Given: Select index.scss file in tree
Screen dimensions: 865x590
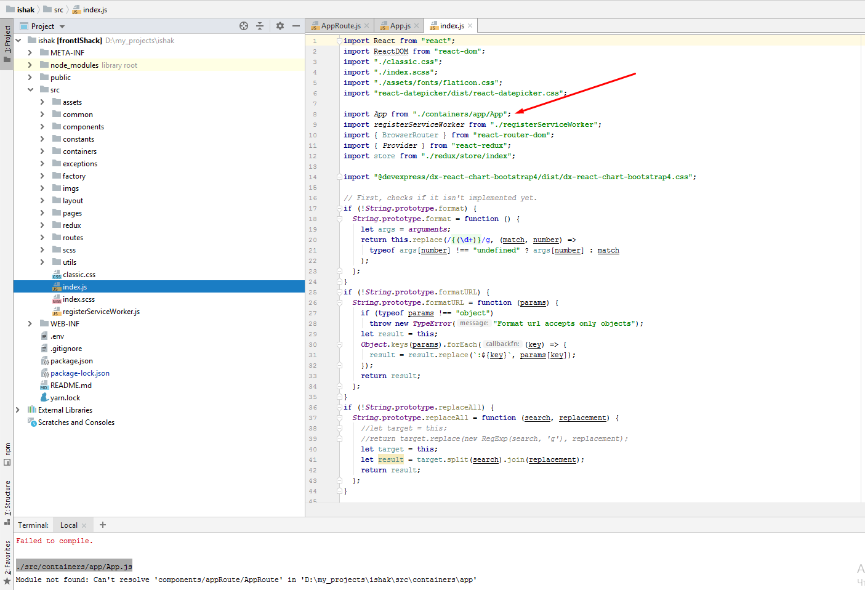Looking at the screenshot, I should click(x=79, y=299).
